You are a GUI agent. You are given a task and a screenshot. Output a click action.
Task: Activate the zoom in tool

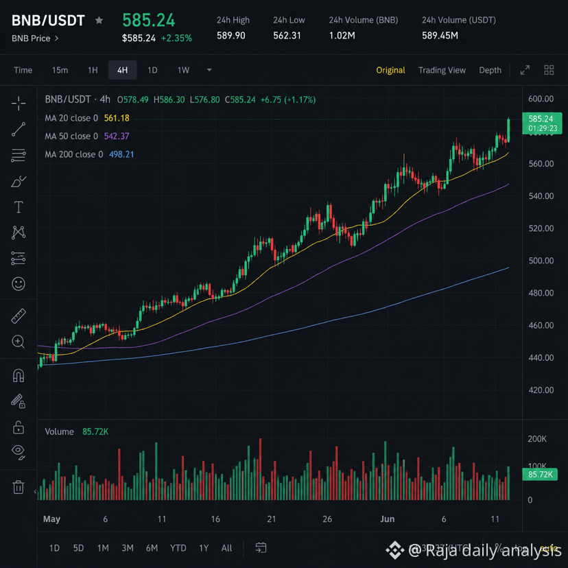click(19, 342)
